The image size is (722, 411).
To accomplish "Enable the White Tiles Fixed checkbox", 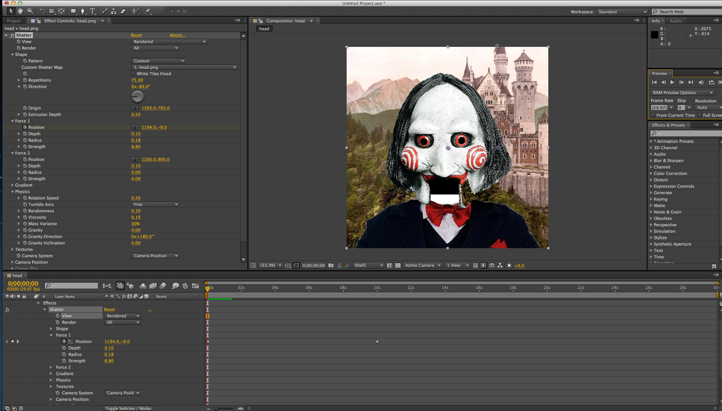I will pos(134,74).
